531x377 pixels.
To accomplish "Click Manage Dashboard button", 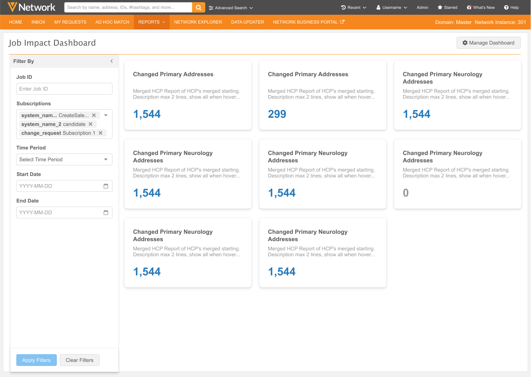I will coord(489,43).
